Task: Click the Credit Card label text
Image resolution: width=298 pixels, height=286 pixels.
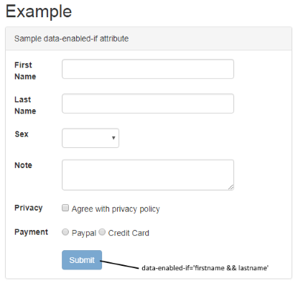Action: [x=129, y=233]
